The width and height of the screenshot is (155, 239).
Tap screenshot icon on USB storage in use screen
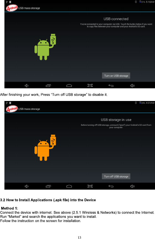90,186
